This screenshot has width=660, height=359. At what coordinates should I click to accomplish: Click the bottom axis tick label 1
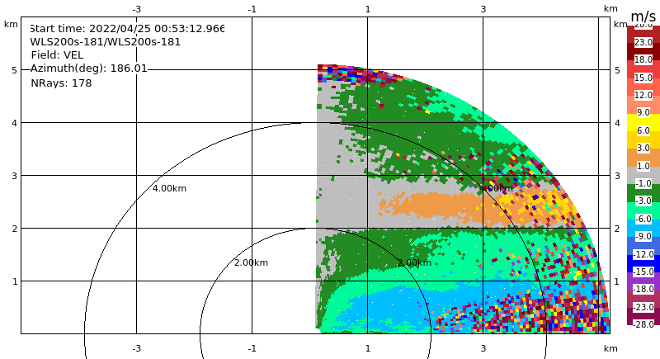368,348
